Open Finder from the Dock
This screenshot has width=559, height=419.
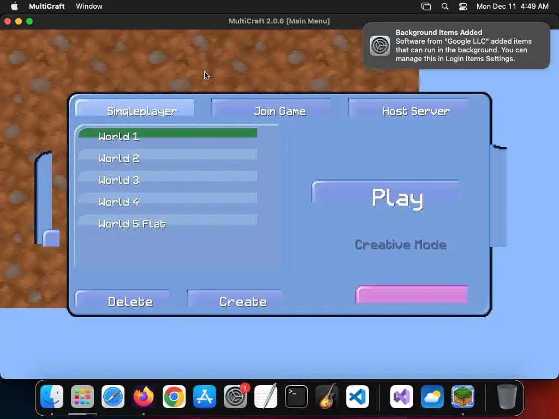tap(52, 397)
